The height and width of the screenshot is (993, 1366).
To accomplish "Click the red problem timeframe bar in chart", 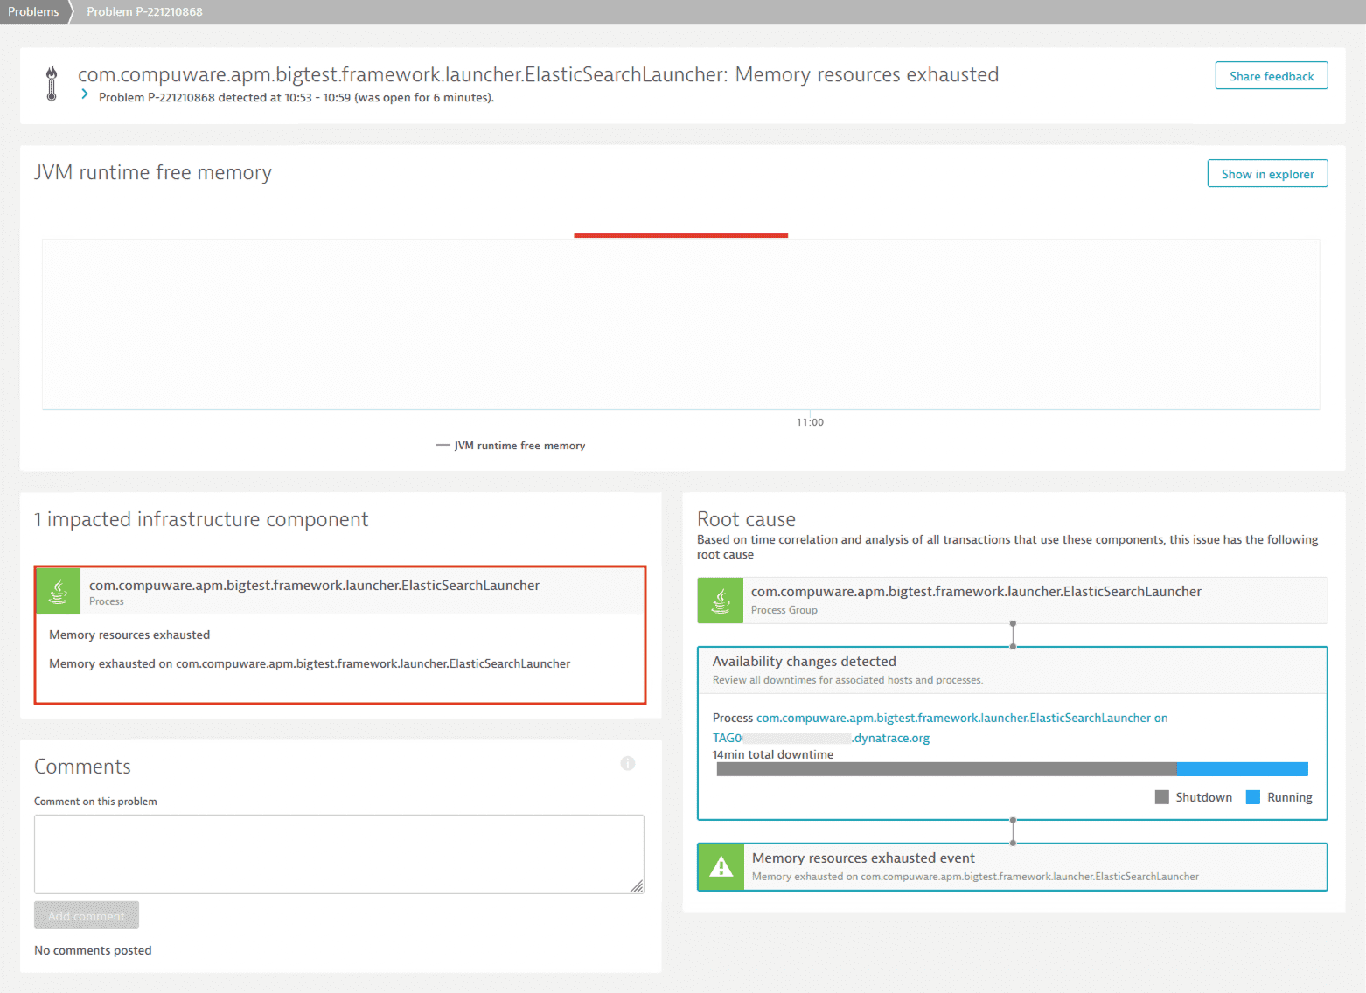I will [680, 235].
